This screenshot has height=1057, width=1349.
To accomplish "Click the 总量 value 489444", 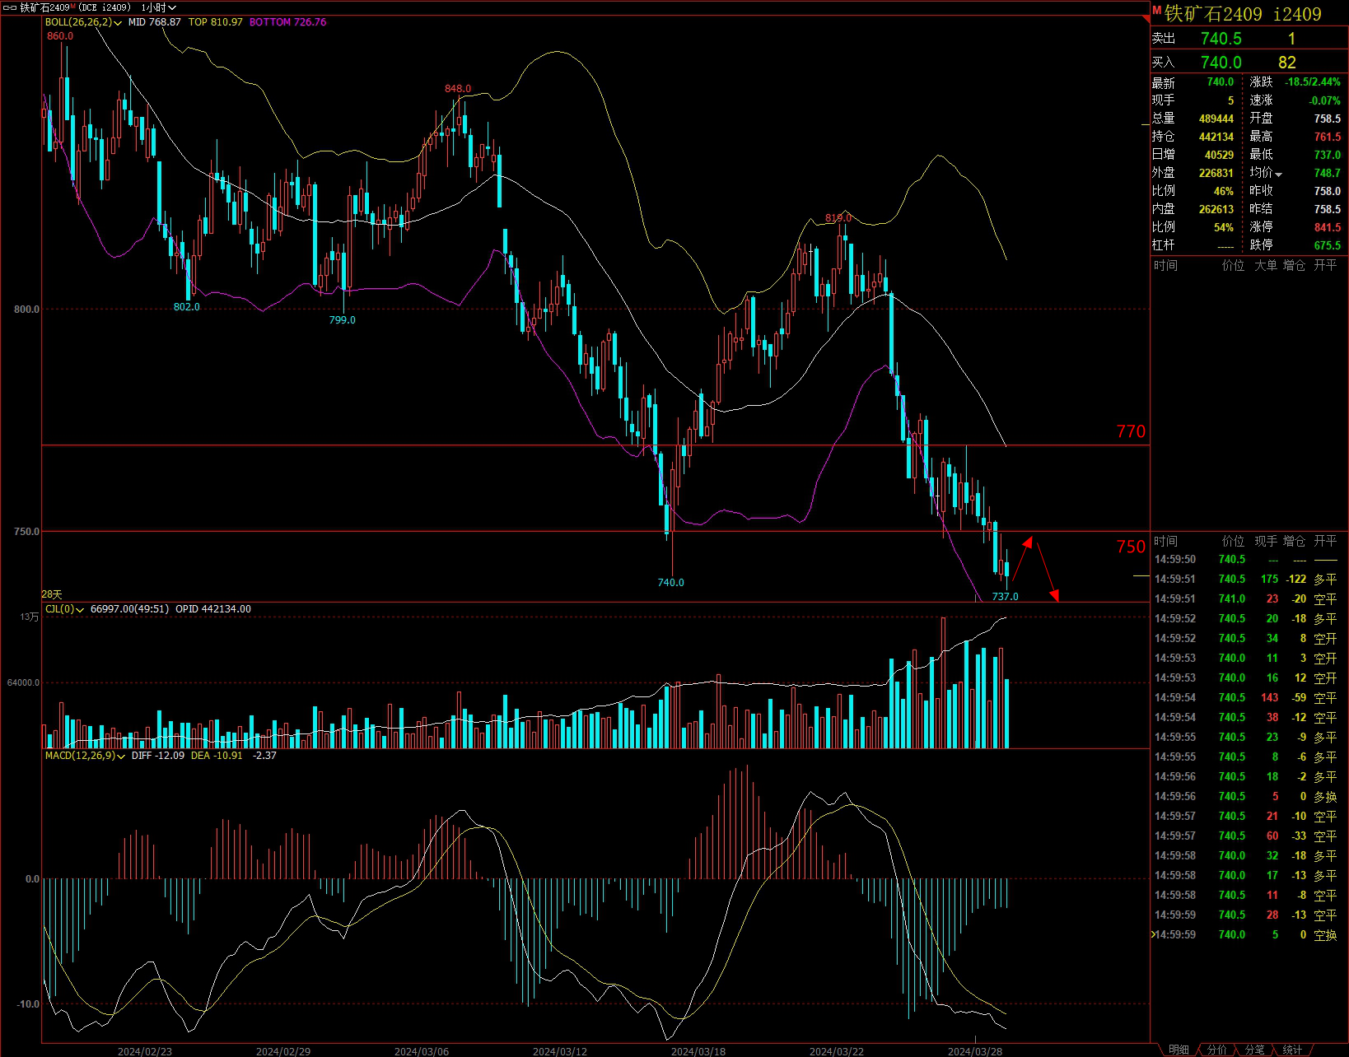I will [x=1216, y=119].
